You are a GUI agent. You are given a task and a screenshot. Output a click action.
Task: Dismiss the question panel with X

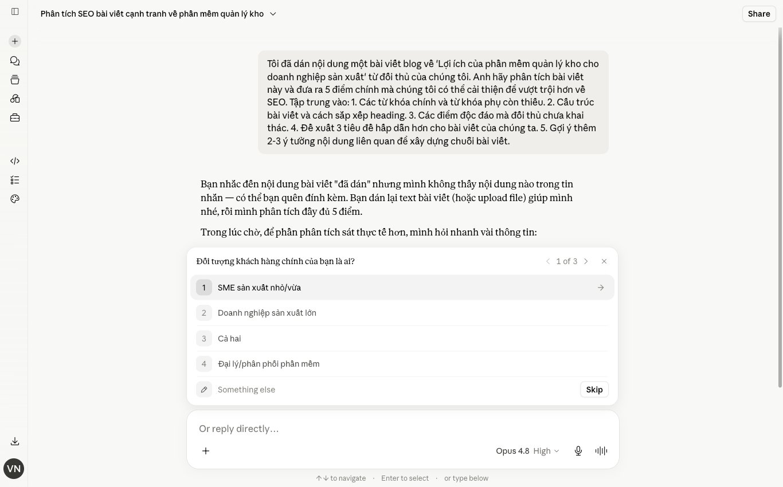[604, 261]
